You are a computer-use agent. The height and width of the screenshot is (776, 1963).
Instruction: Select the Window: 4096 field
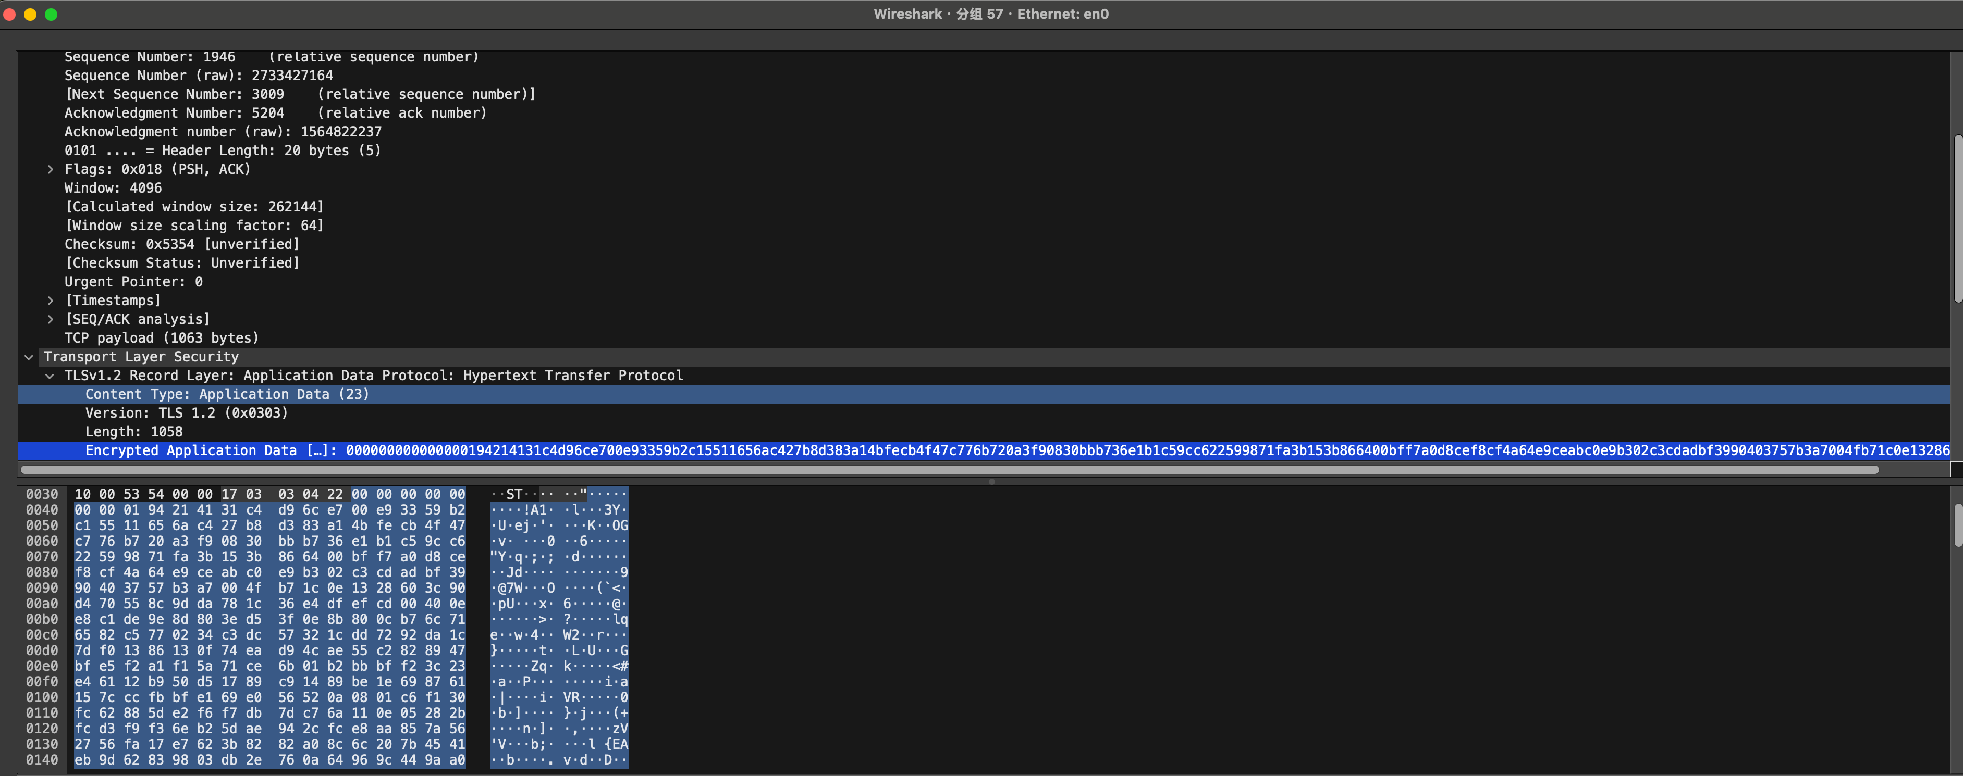pyautogui.click(x=113, y=188)
